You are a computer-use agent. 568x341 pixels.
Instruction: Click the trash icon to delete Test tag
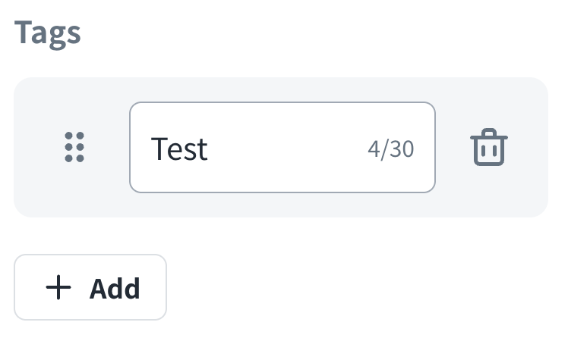(489, 147)
